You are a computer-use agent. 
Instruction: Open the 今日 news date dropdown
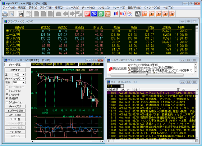click(122, 86)
